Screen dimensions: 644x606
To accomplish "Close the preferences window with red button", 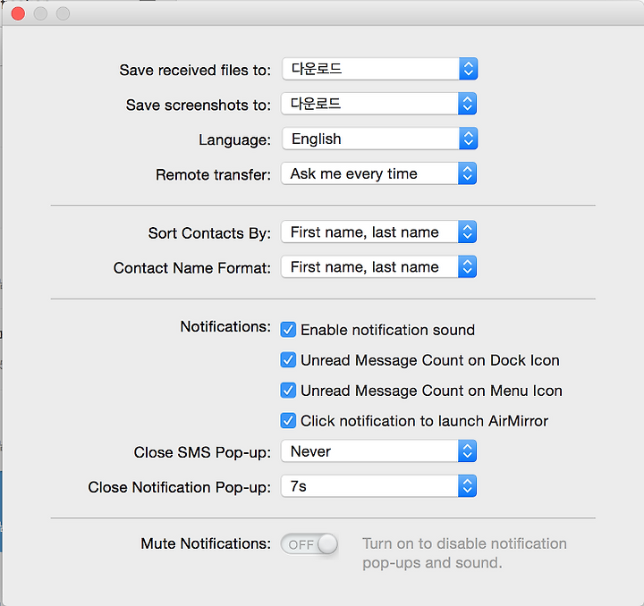I will pos(18,13).
